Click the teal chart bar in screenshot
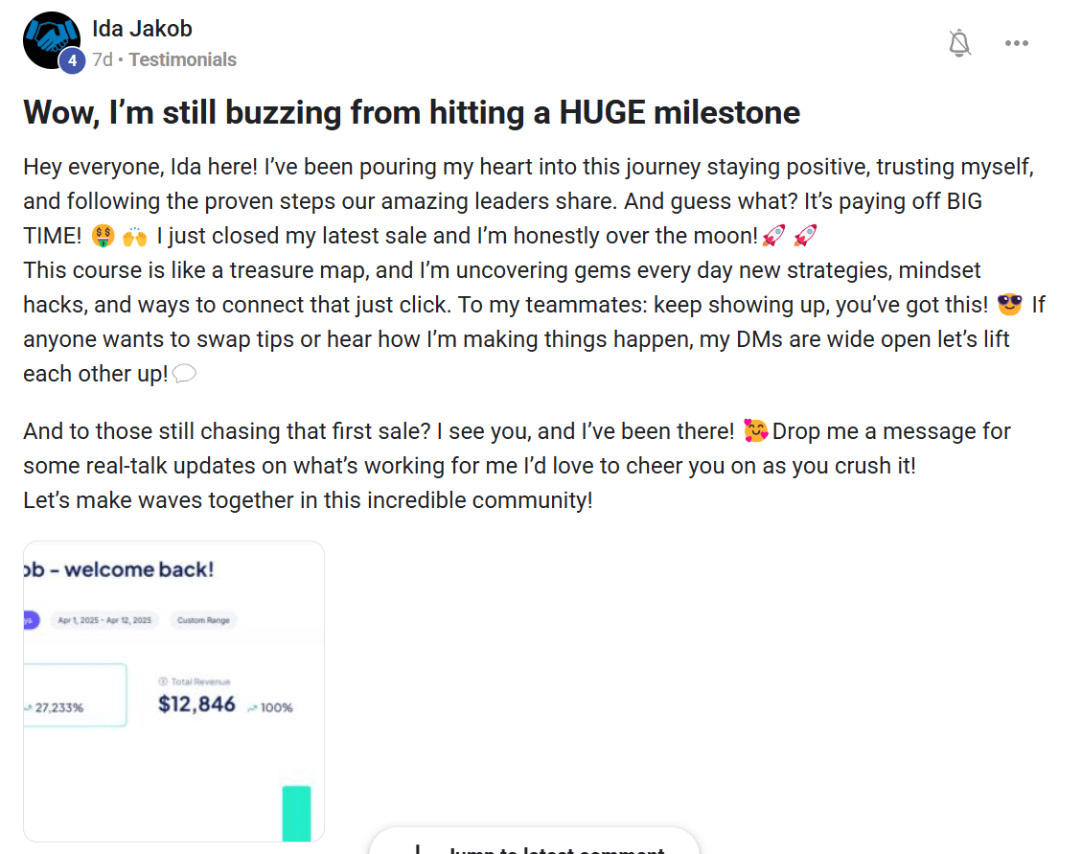This screenshot has width=1082, height=854. (x=297, y=813)
